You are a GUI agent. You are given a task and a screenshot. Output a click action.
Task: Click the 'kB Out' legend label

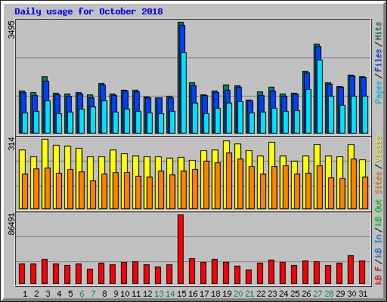378,213
